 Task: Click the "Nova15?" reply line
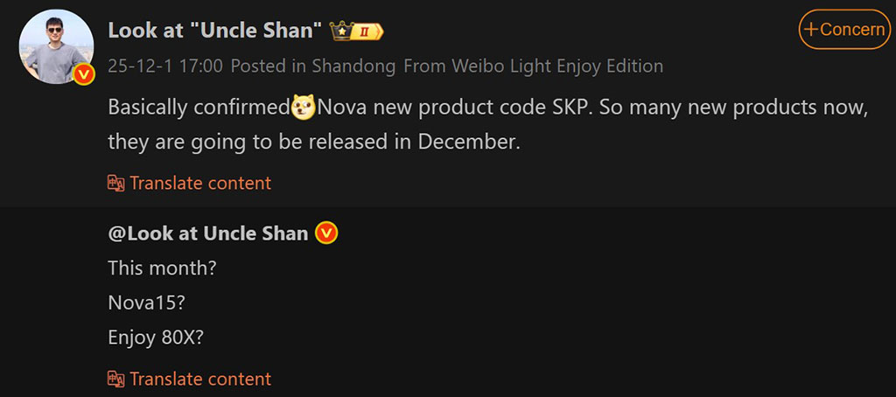click(x=147, y=302)
